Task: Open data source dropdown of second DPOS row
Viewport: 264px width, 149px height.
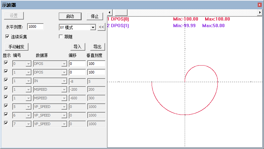Action: tap(64, 73)
